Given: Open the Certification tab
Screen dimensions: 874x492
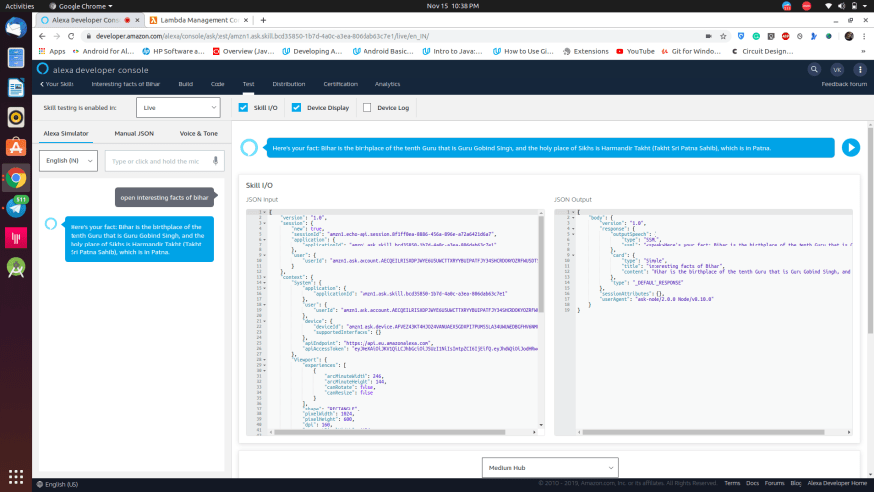Looking at the screenshot, I should coord(340,84).
